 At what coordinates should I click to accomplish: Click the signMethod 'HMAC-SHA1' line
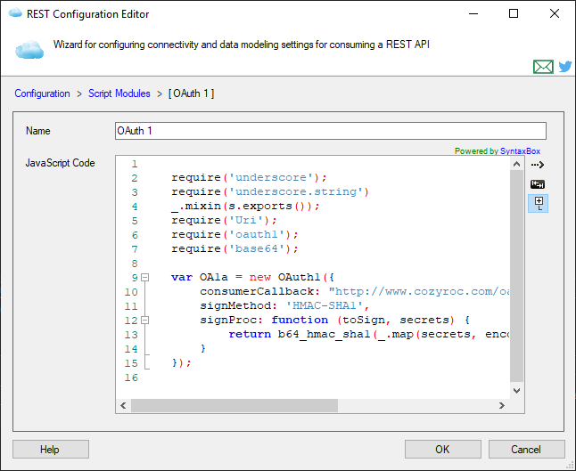284,306
